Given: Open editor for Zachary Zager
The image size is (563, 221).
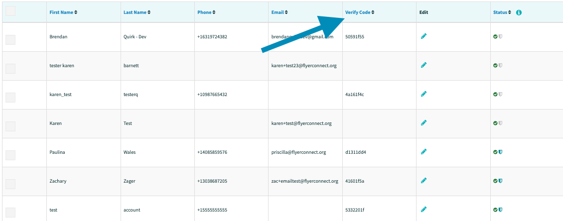Looking at the screenshot, I should pos(423,181).
